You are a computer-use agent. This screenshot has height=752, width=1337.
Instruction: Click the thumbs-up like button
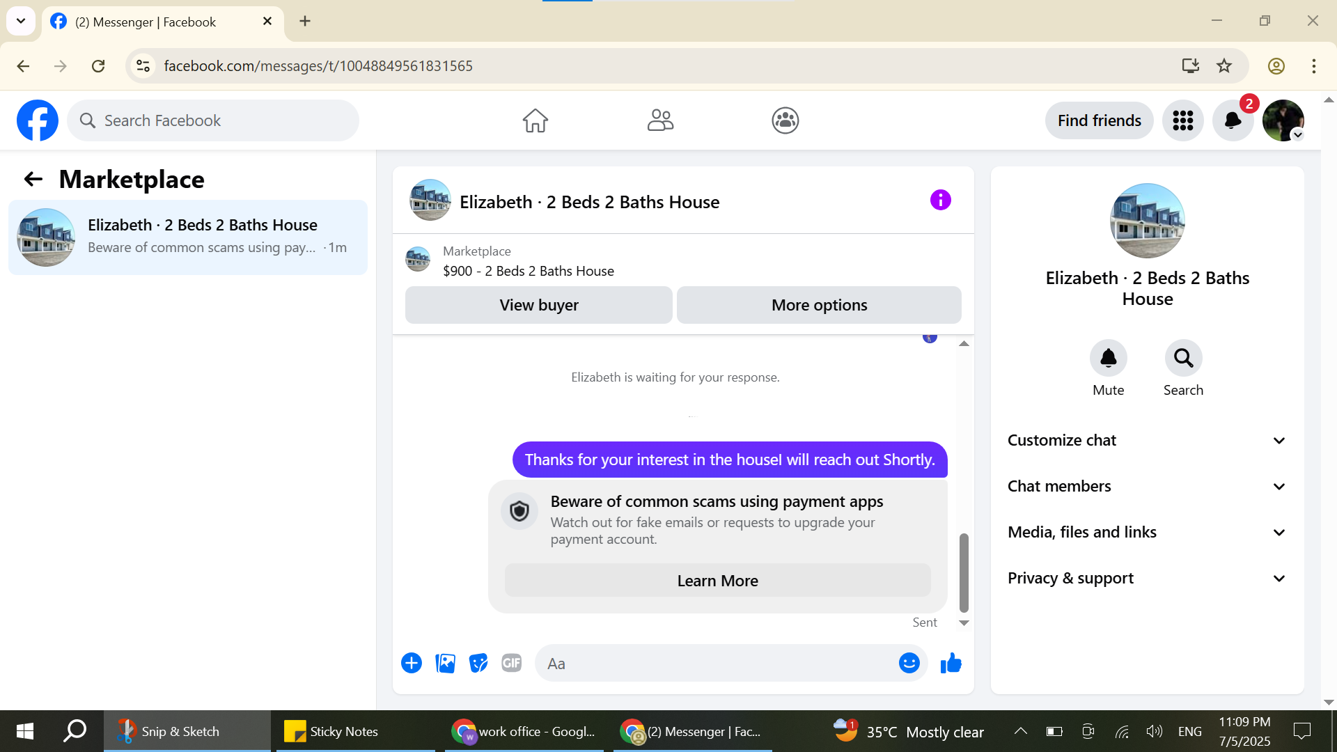(951, 664)
